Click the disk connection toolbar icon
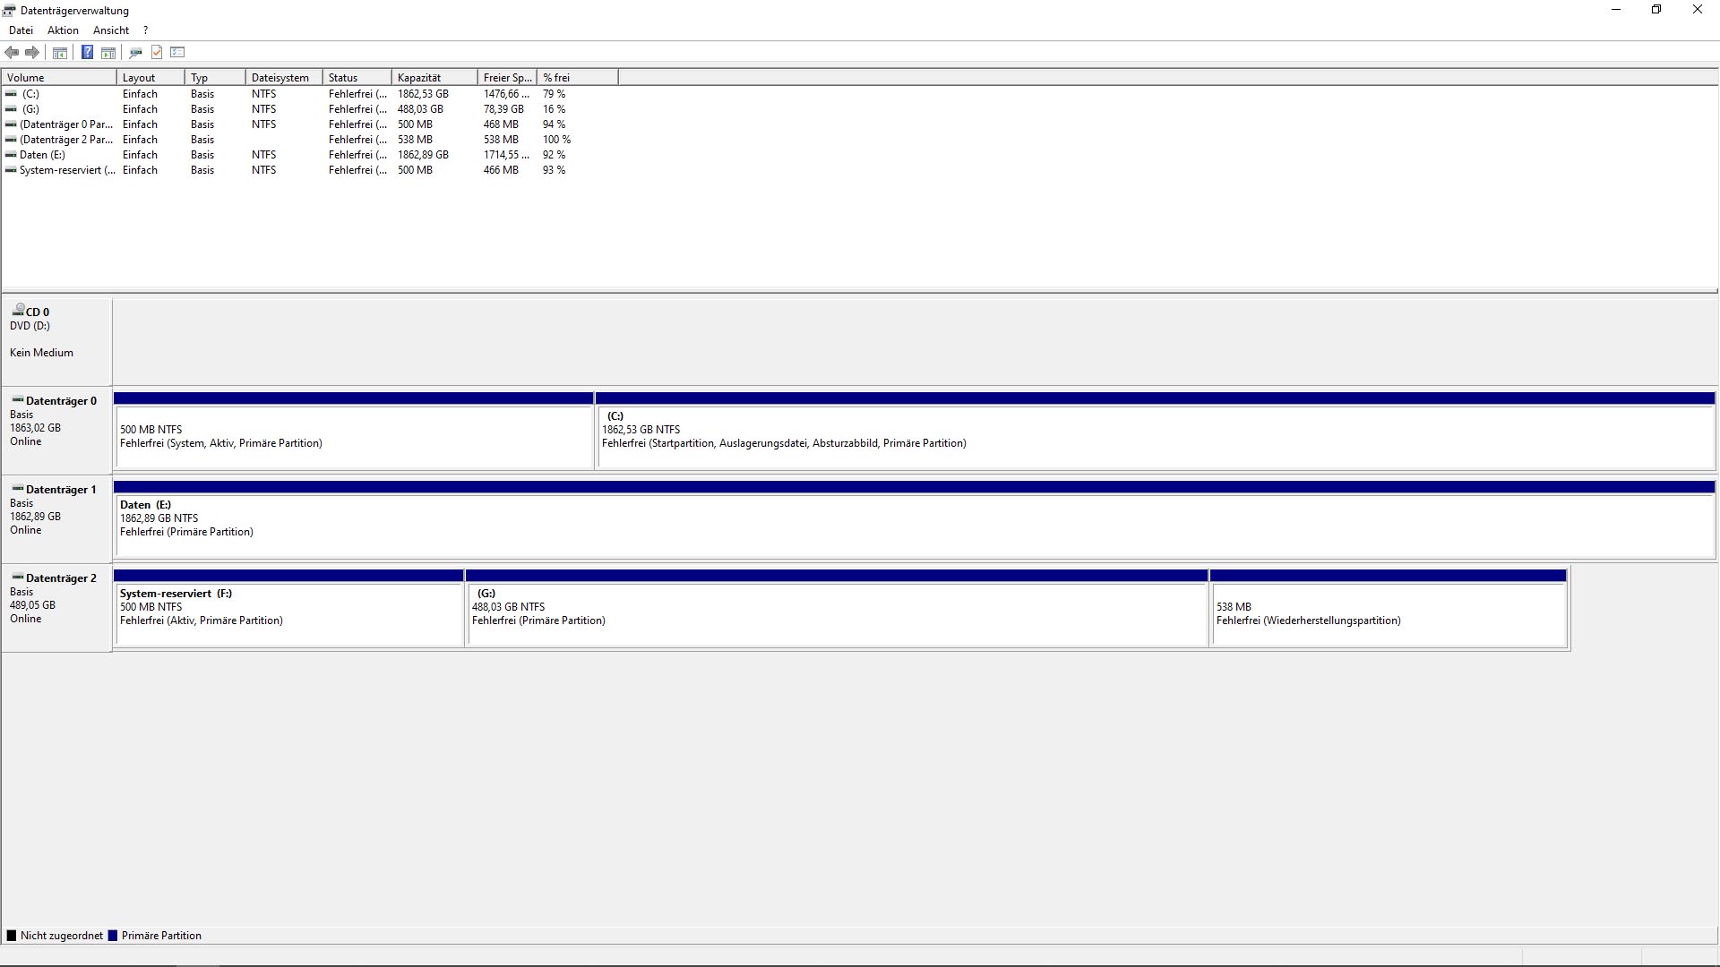 (135, 53)
